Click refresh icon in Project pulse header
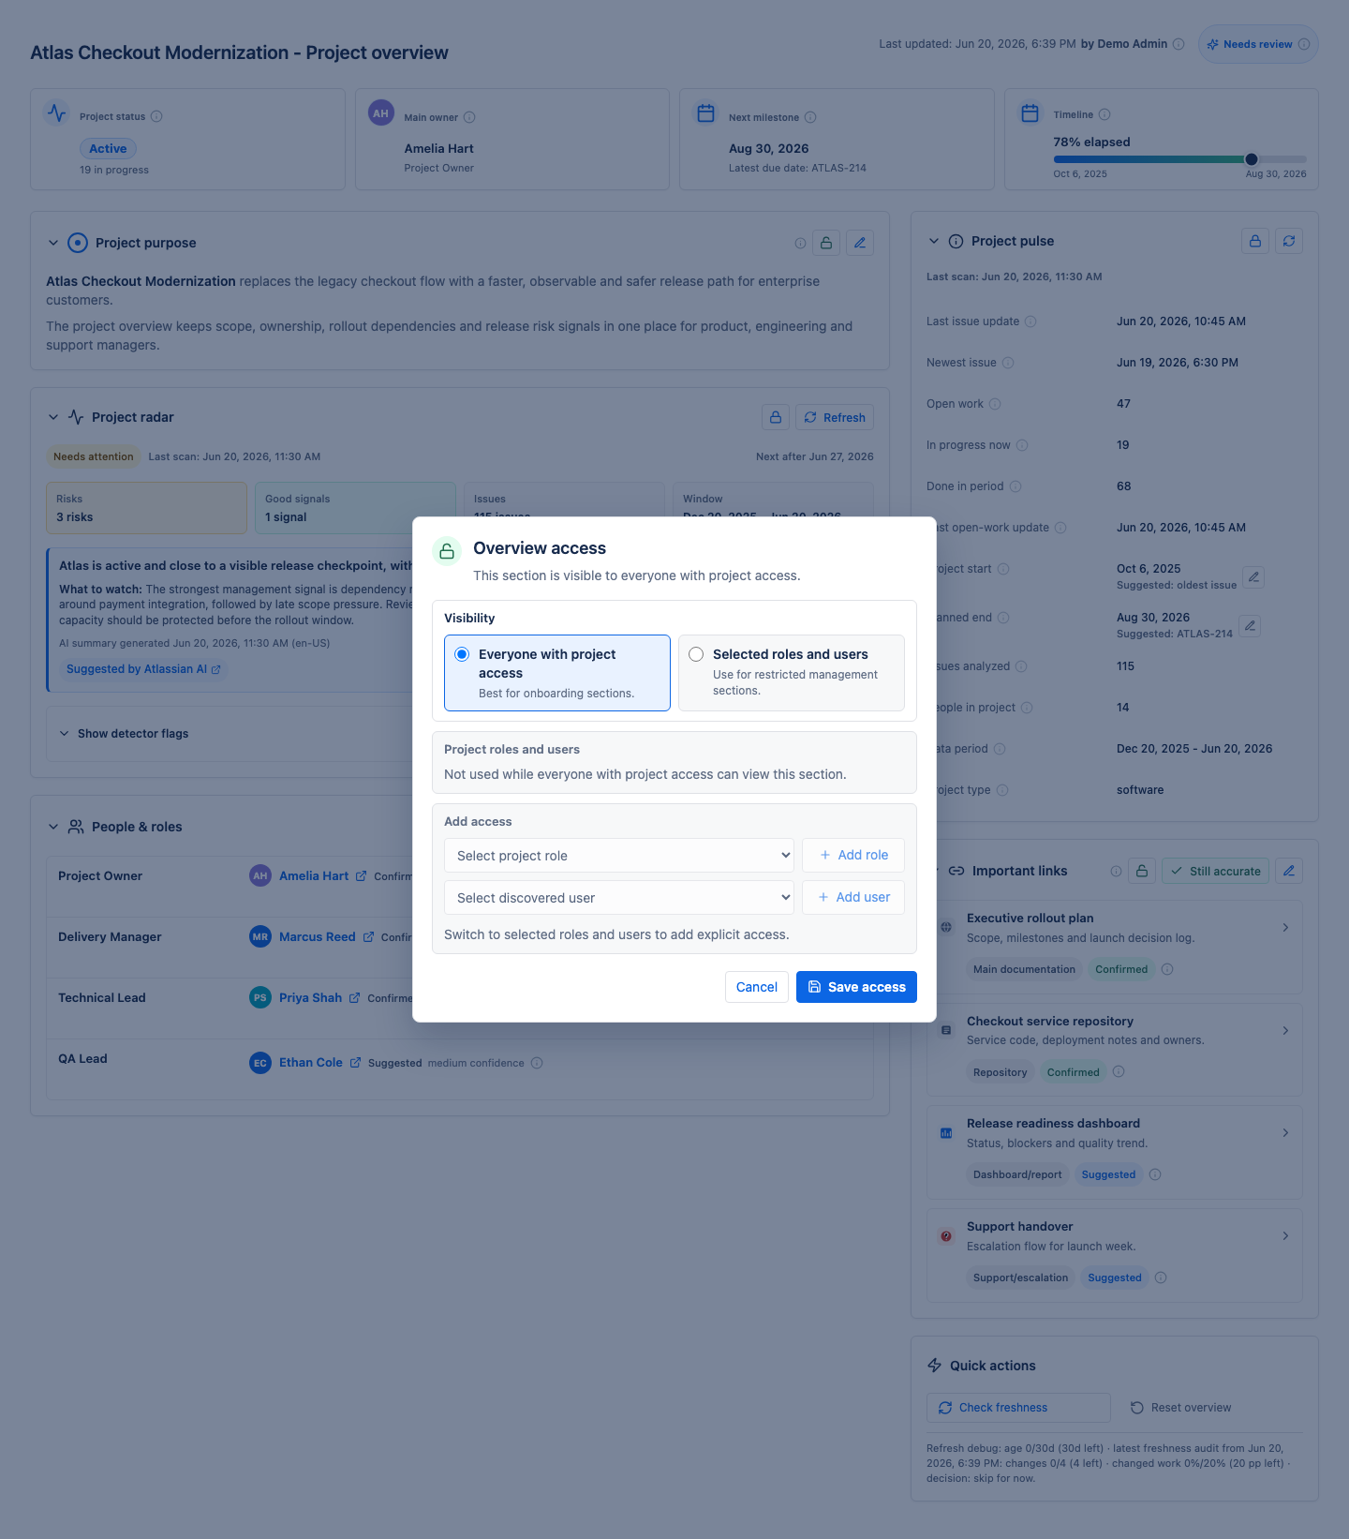 pos(1289,241)
